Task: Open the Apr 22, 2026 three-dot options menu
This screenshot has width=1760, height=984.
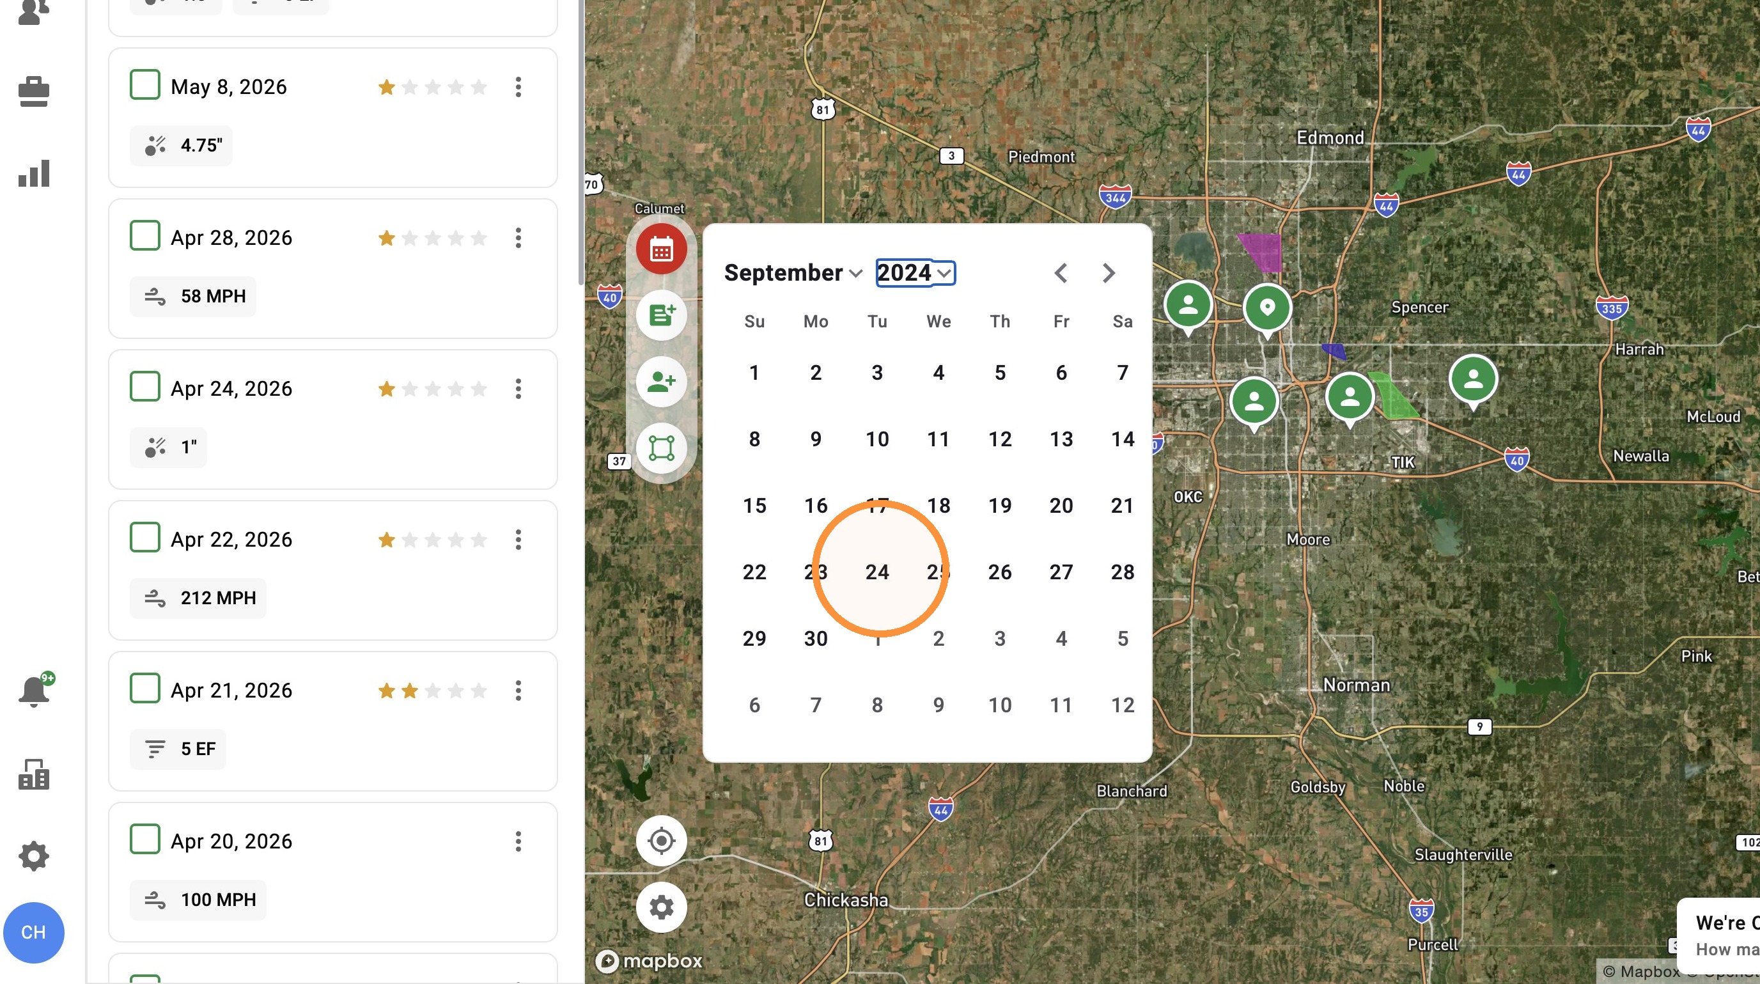Action: (518, 540)
